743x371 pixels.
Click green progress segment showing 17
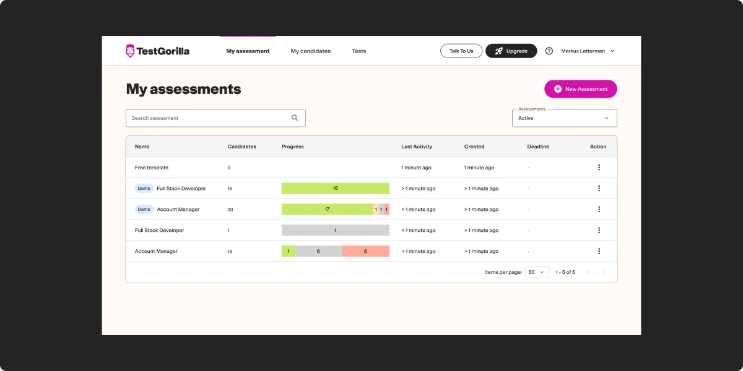pyautogui.click(x=327, y=210)
